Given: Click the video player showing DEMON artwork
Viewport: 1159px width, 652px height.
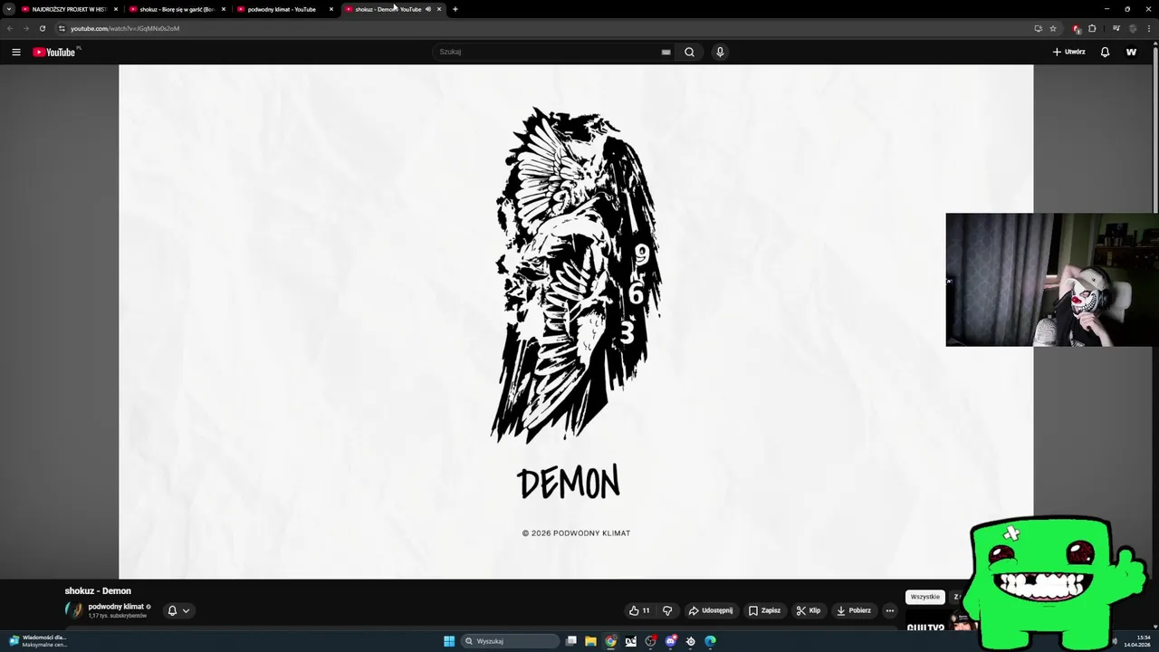Looking at the screenshot, I should (576, 321).
